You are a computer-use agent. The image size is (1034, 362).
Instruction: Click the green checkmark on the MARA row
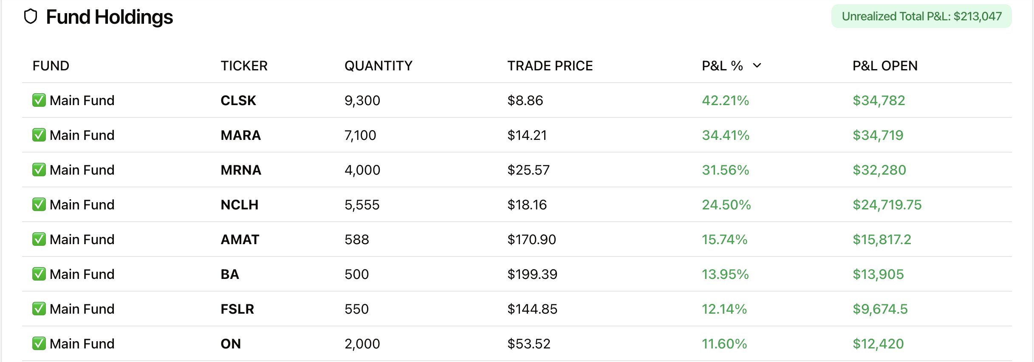click(39, 135)
